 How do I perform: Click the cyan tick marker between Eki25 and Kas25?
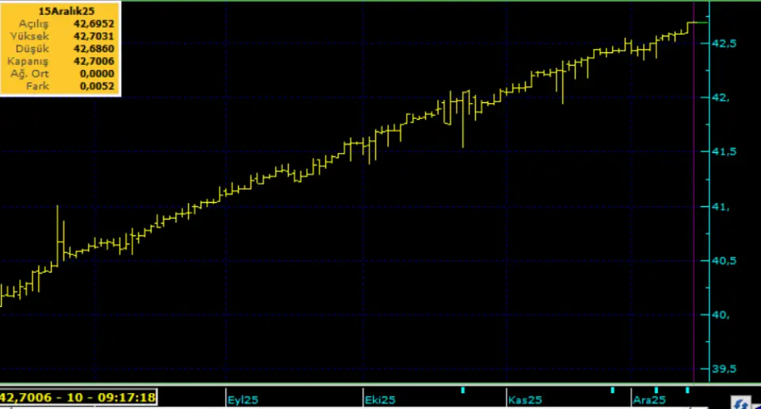[462, 390]
